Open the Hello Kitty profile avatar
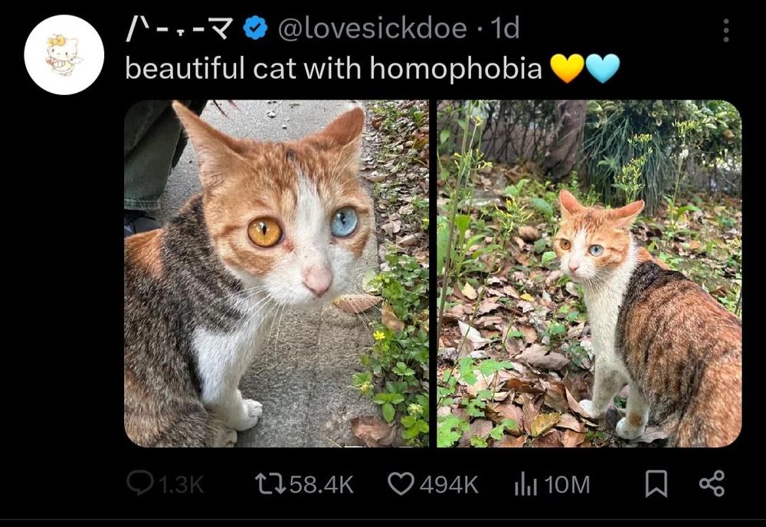This screenshot has height=527, width=766. [64, 54]
